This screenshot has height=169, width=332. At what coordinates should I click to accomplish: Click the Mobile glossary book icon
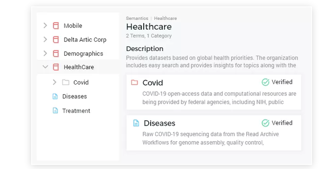point(56,26)
